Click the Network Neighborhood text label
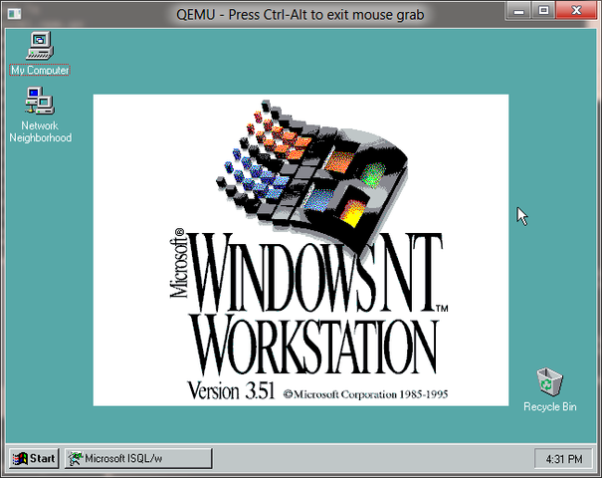Screen dimensions: 602x478 (41, 131)
